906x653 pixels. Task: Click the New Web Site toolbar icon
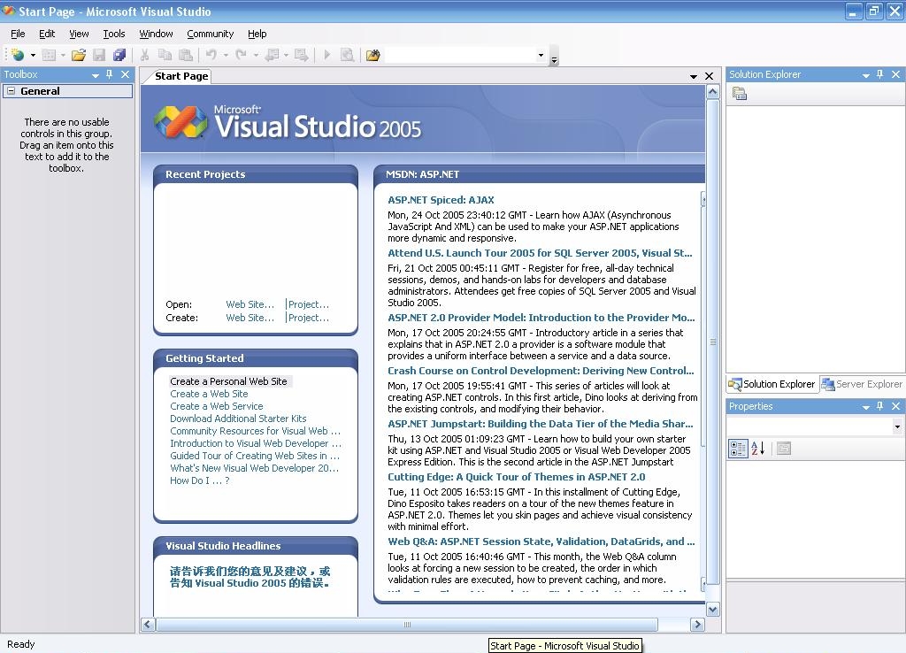click(x=18, y=56)
